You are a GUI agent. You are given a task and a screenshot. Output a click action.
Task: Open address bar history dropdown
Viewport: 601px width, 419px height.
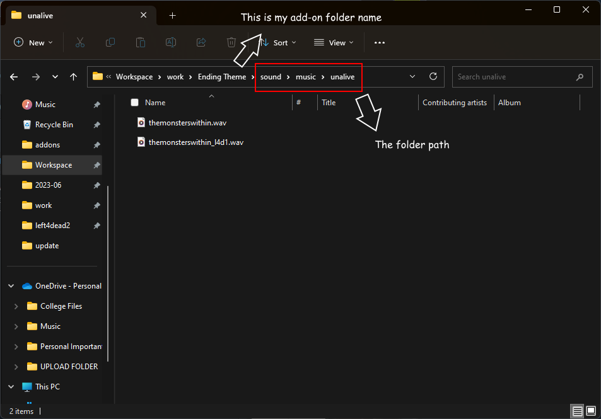pyautogui.click(x=412, y=77)
